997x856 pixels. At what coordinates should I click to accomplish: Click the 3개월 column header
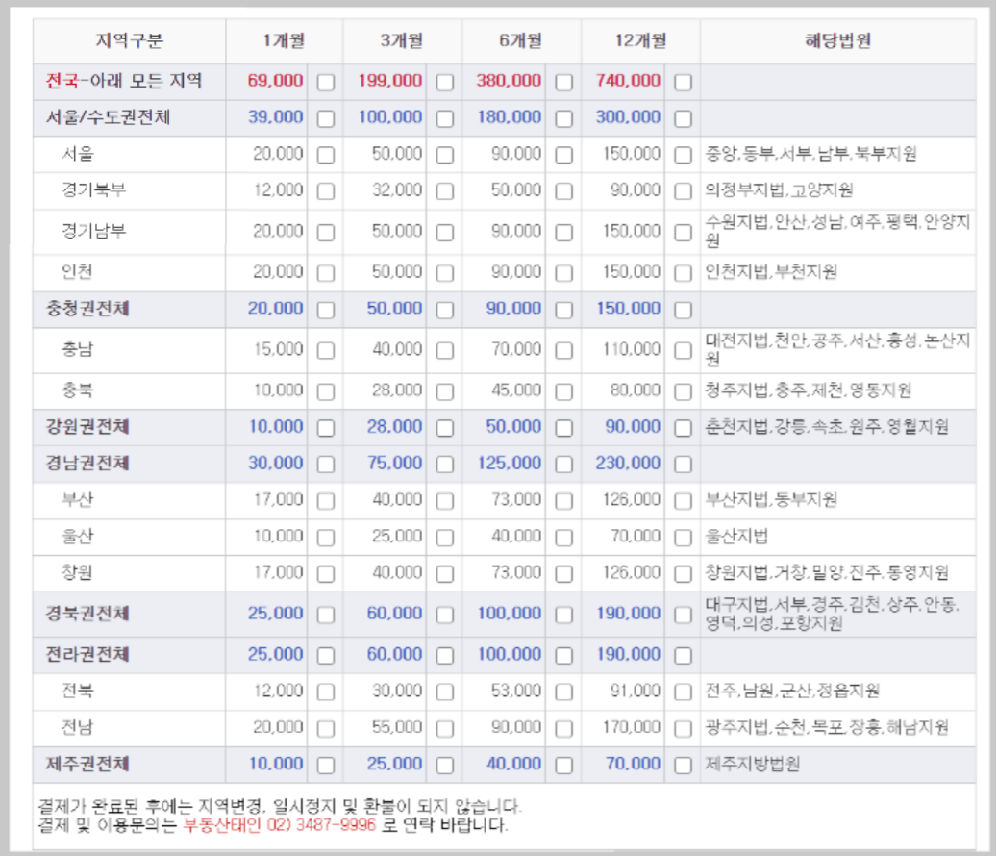click(x=402, y=40)
